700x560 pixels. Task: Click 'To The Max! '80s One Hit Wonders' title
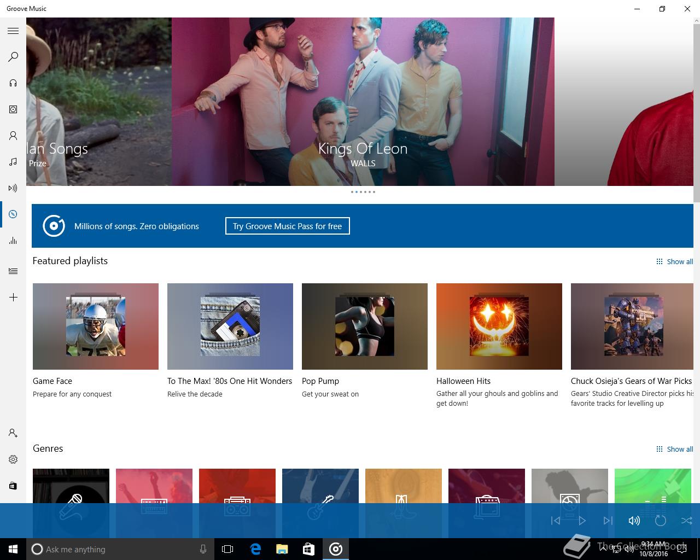(230, 381)
